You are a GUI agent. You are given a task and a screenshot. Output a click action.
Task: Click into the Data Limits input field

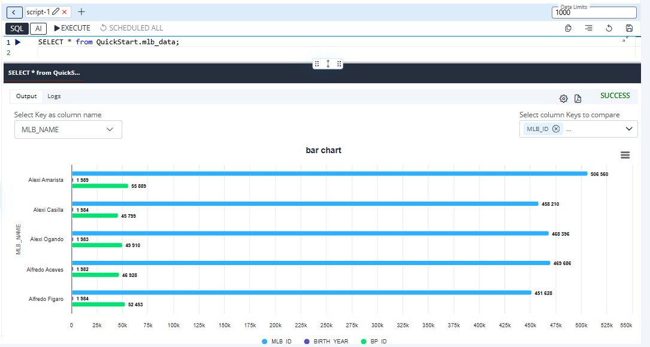tap(593, 13)
